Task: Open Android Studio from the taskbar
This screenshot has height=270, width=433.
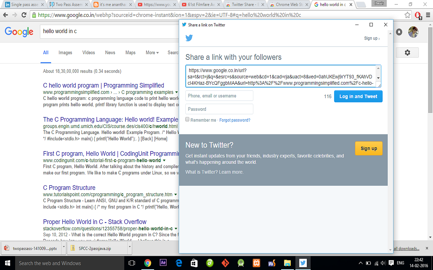Action: 241,263
